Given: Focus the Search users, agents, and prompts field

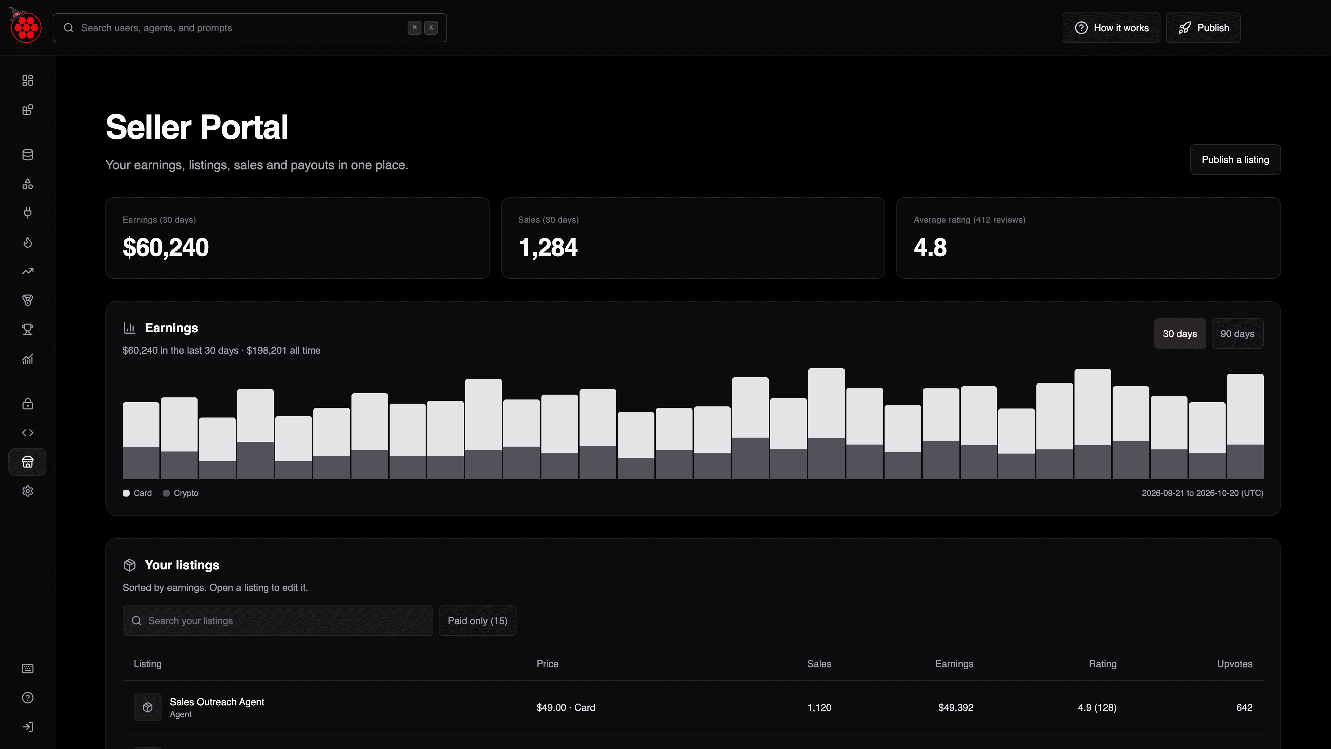Looking at the screenshot, I should 250,28.
